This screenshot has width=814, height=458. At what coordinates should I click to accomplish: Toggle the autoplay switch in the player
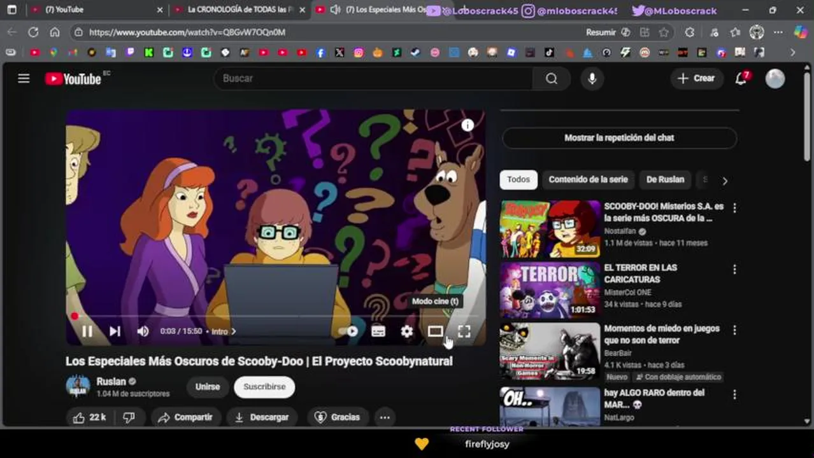coord(349,331)
